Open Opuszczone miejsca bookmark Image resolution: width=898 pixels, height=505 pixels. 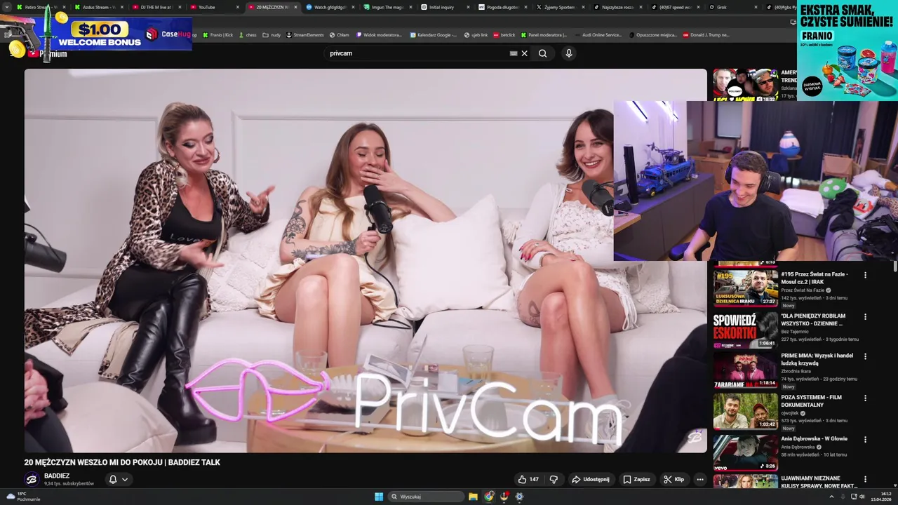coord(652,35)
